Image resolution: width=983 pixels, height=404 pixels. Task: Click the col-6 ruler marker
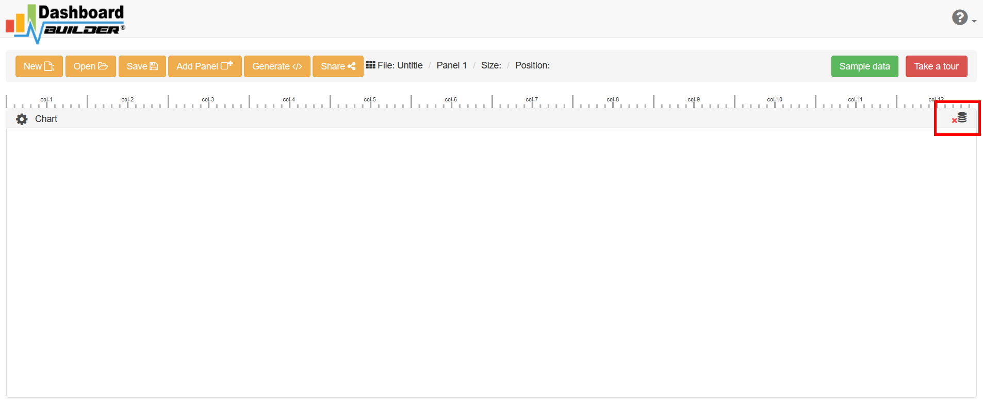coord(451,100)
